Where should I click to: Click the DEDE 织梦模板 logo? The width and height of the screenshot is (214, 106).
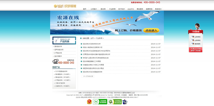coord(65,6)
